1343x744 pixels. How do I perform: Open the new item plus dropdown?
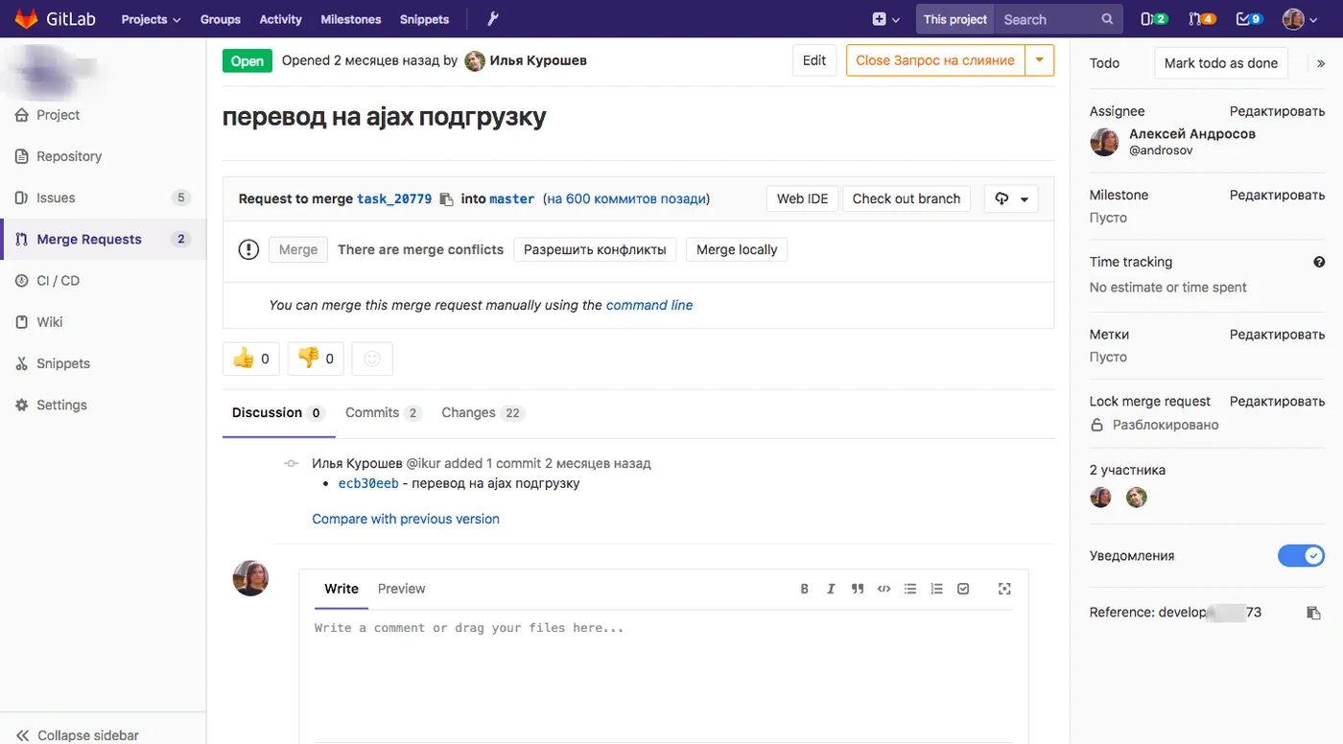click(886, 19)
